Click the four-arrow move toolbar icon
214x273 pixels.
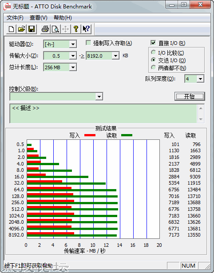pyautogui.click(x=65, y=29)
